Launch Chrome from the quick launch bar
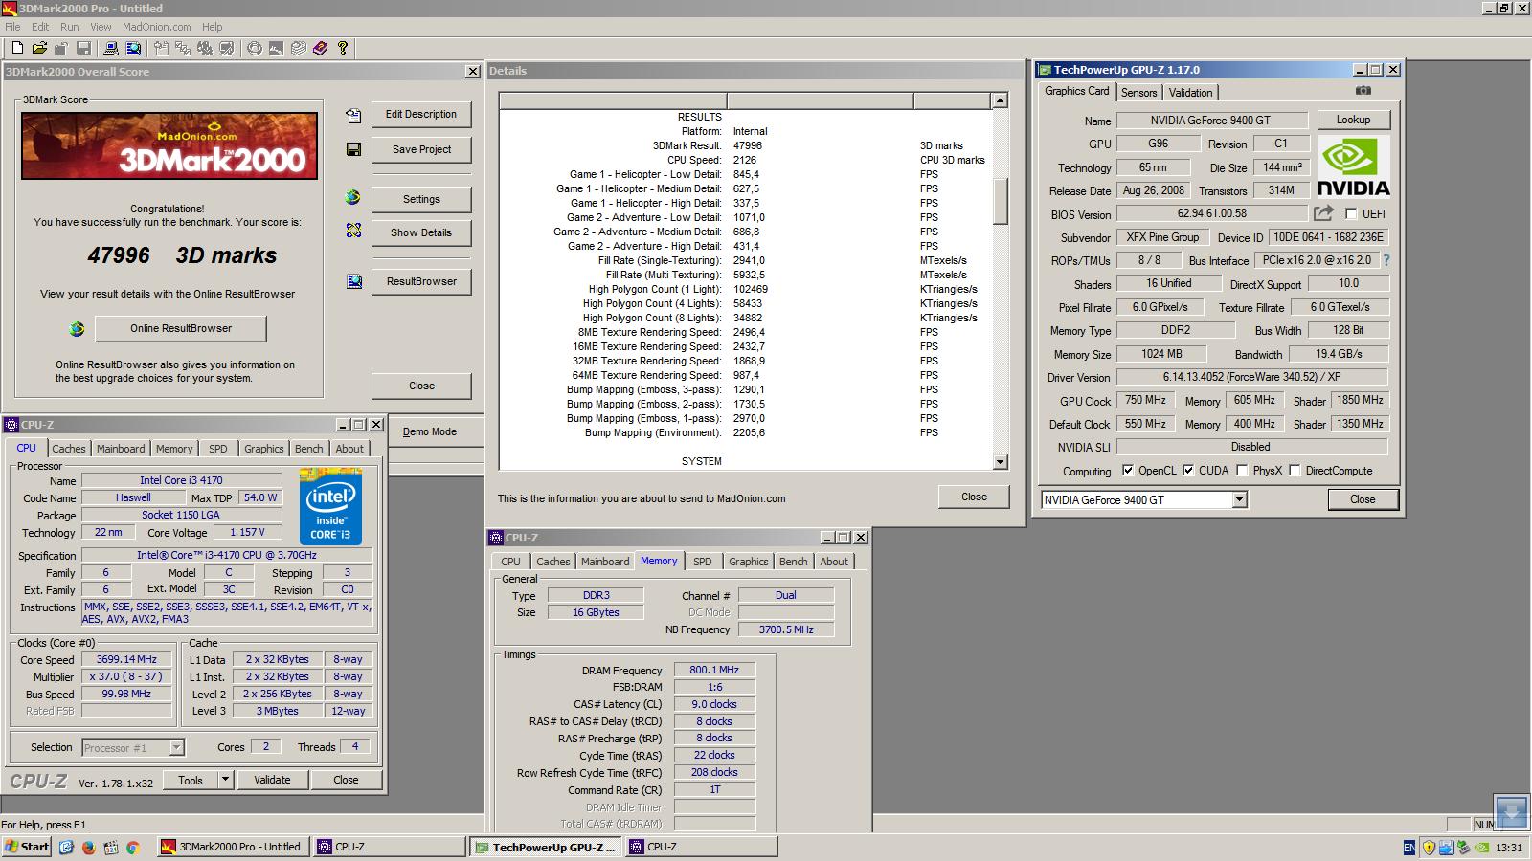Screen dimensions: 1532x861 coord(133,847)
